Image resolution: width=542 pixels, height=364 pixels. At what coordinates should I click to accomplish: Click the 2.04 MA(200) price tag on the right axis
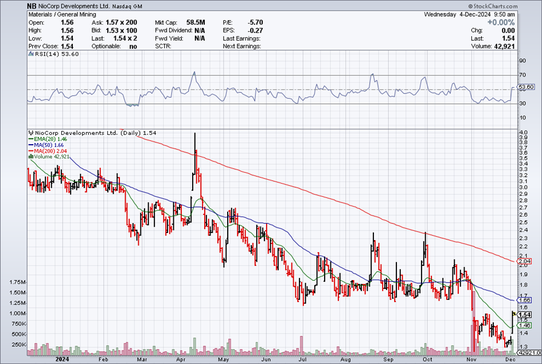pyautogui.click(x=525, y=261)
